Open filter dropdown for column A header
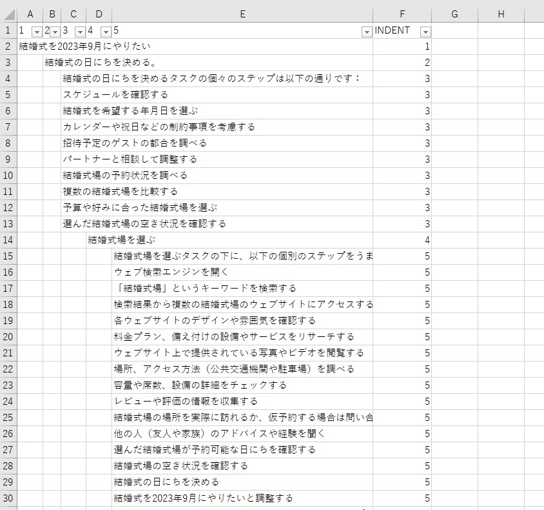 click(37, 32)
